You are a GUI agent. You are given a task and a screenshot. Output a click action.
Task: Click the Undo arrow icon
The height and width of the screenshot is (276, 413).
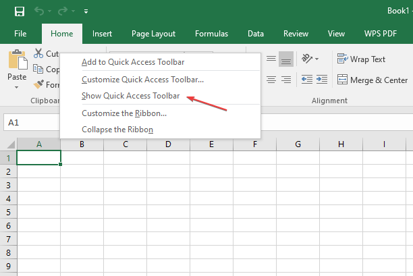39,11
